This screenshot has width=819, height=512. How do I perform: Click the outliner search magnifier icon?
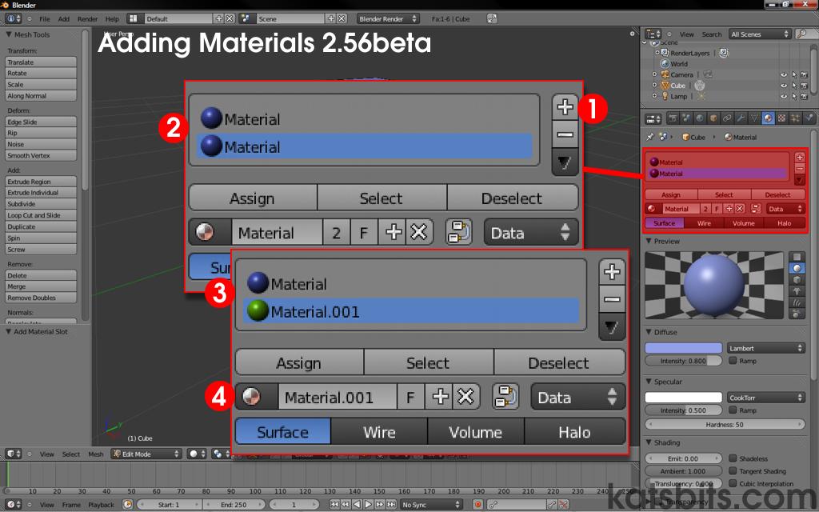801,34
